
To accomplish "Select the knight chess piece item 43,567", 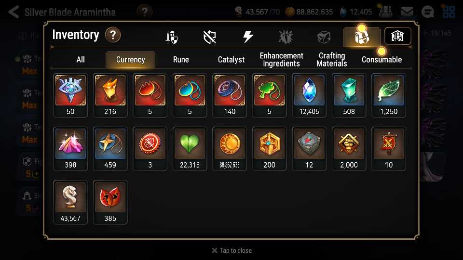I will click(70, 202).
